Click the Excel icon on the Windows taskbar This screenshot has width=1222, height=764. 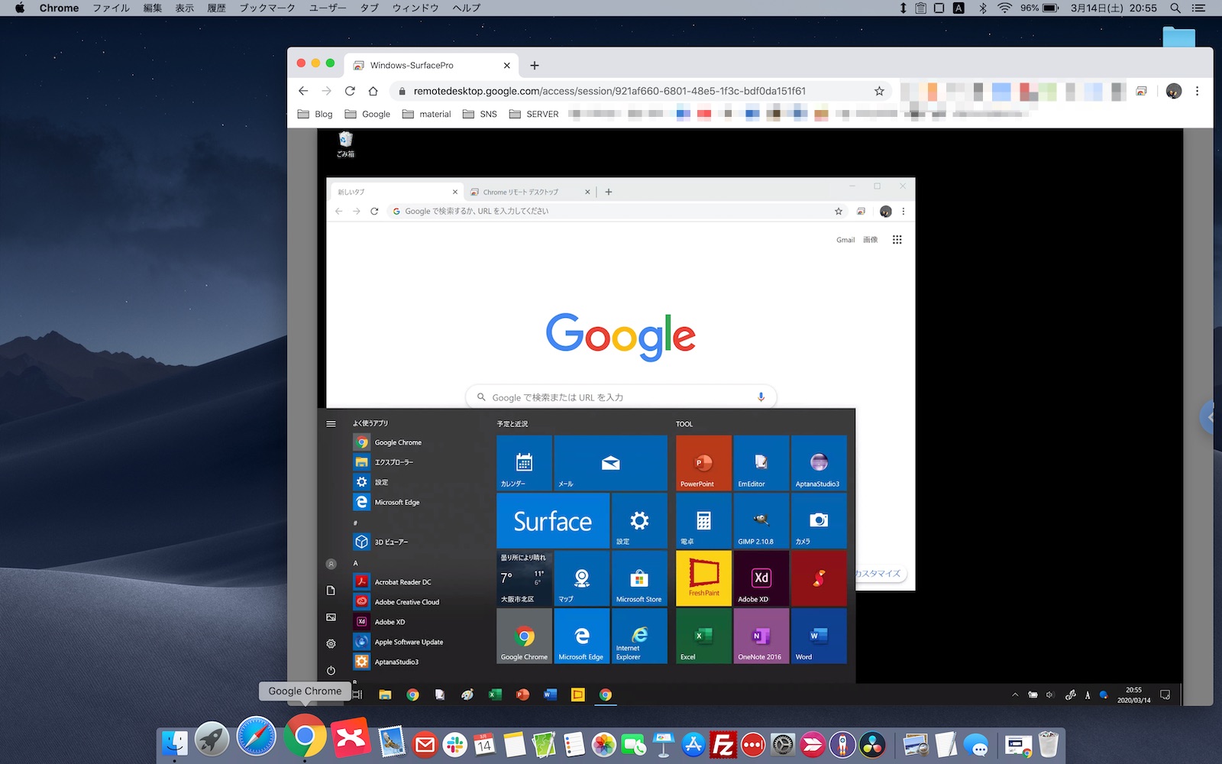click(x=495, y=694)
